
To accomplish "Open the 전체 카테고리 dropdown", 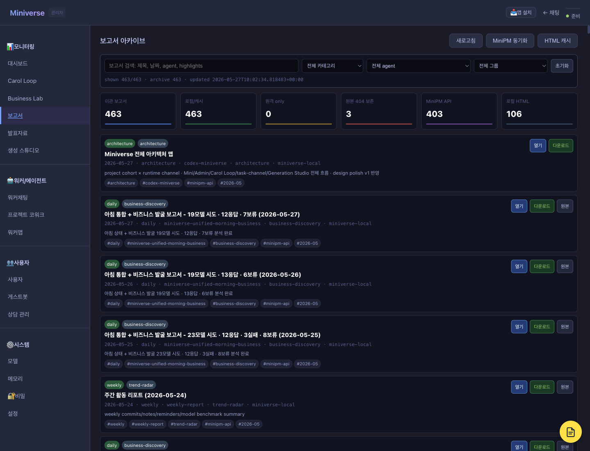I will (332, 66).
